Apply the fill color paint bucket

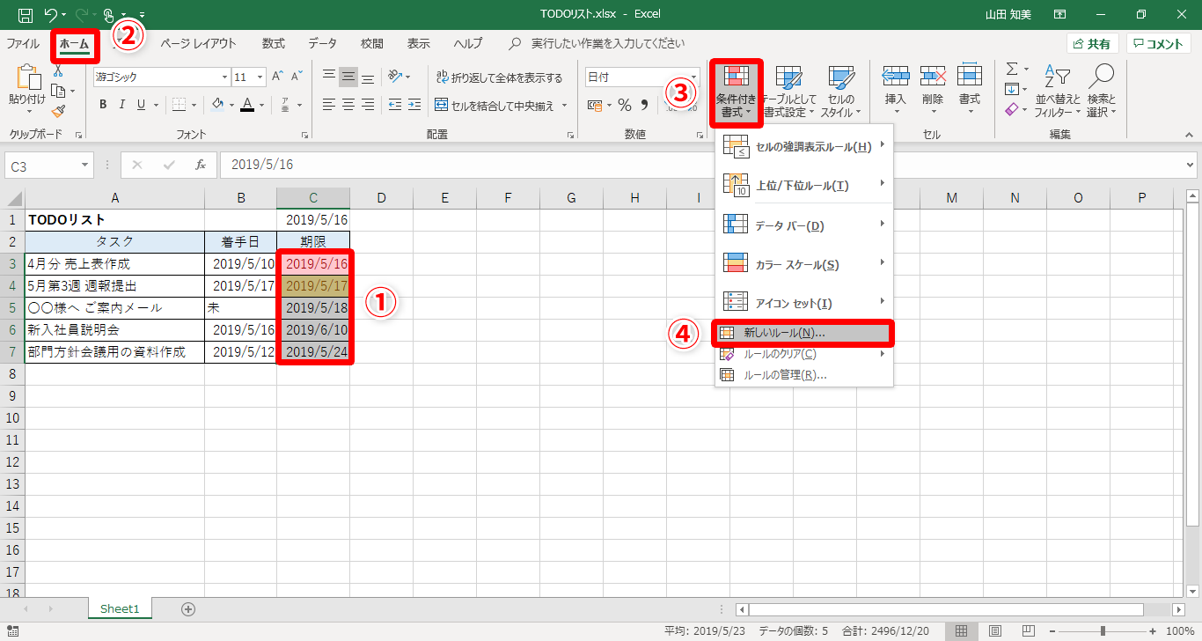coord(218,106)
